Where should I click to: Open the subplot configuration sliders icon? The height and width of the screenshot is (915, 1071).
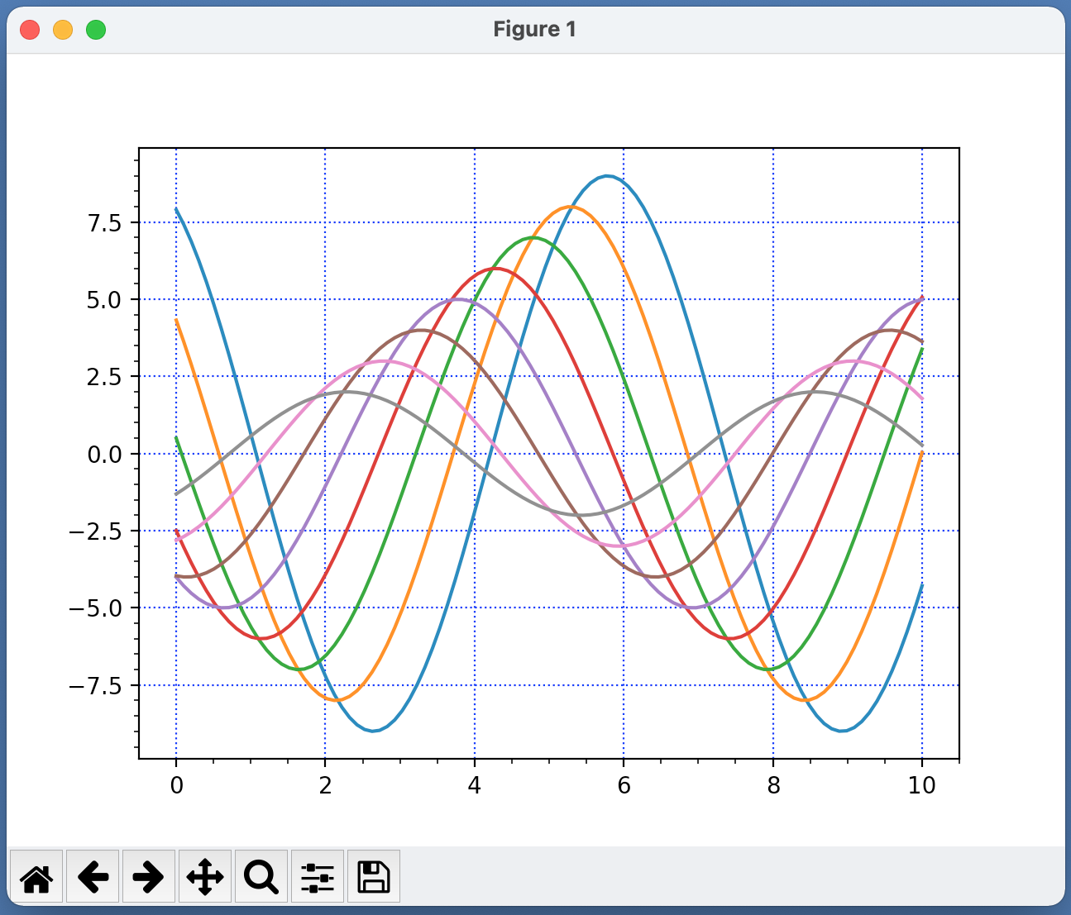pos(318,877)
